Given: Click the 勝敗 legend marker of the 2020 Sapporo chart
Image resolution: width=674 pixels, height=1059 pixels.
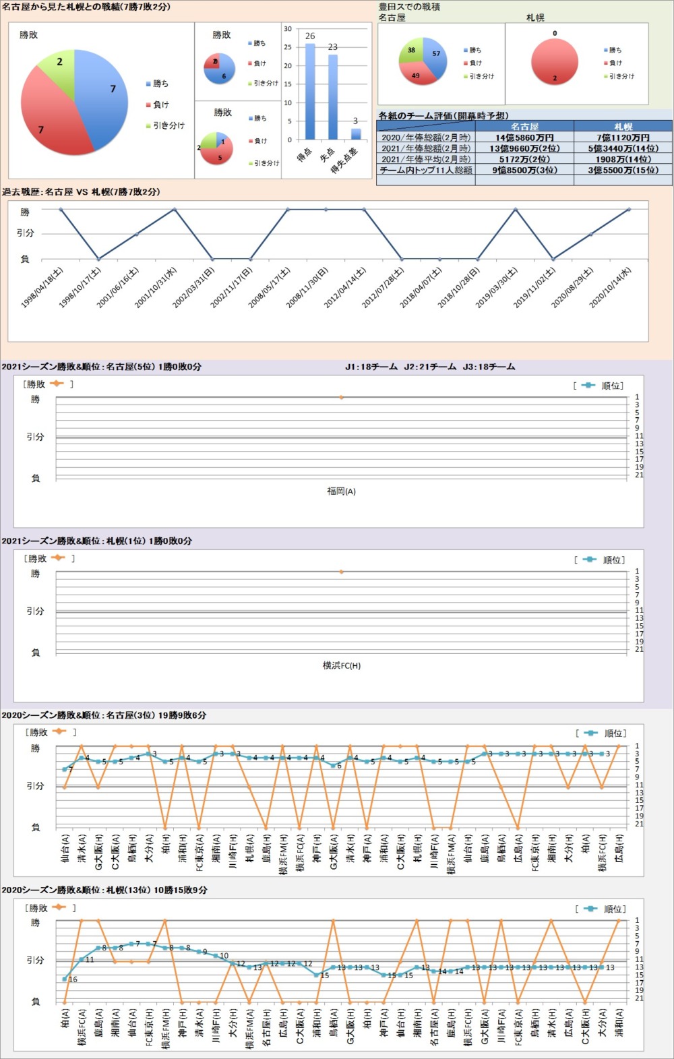Looking at the screenshot, I should (59, 907).
